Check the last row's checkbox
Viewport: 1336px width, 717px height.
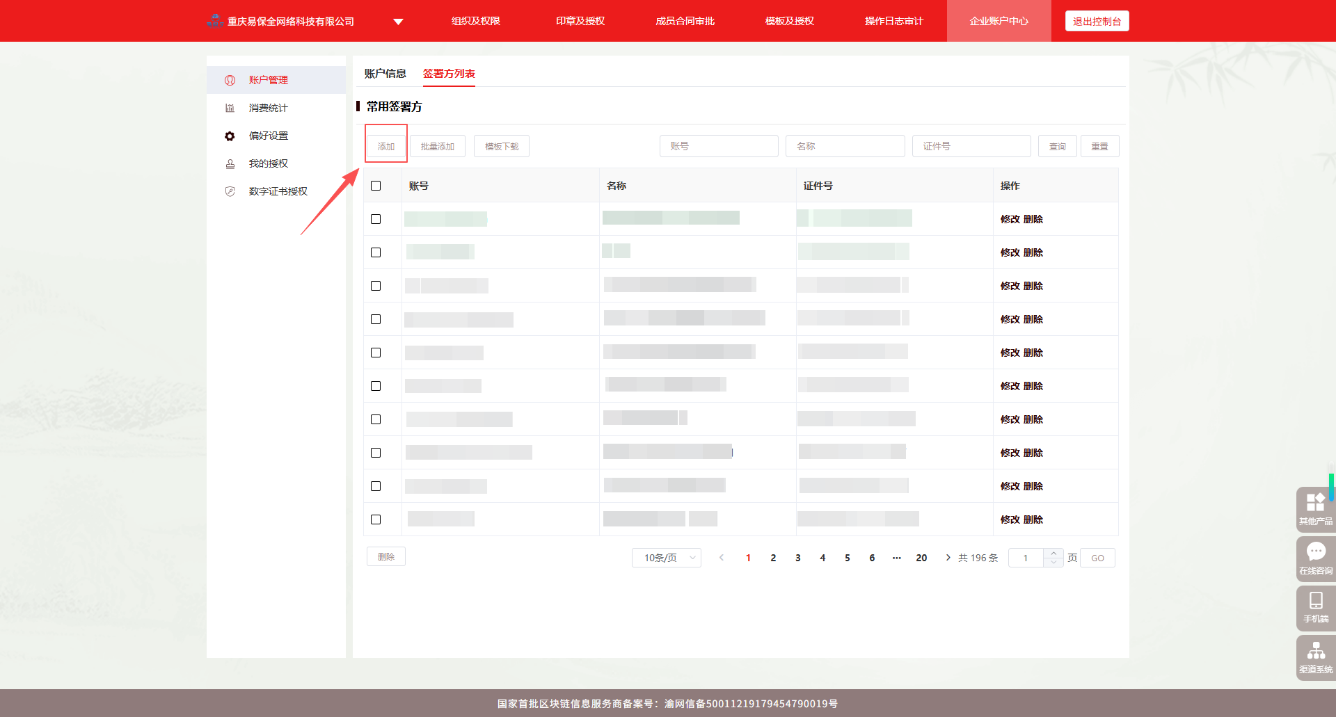[376, 519]
